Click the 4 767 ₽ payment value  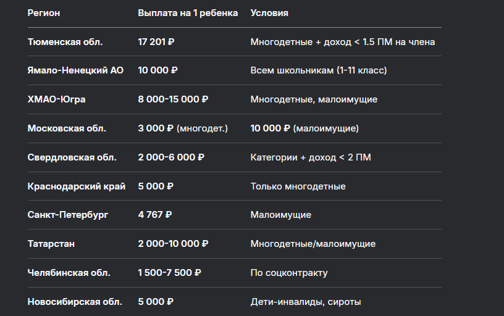pyautogui.click(x=154, y=215)
